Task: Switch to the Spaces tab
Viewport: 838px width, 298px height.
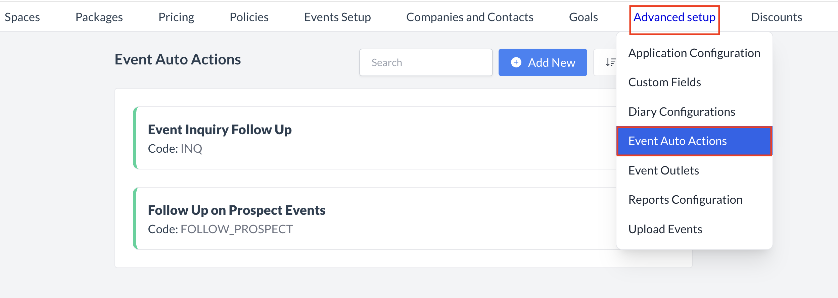Action: click(22, 17)
